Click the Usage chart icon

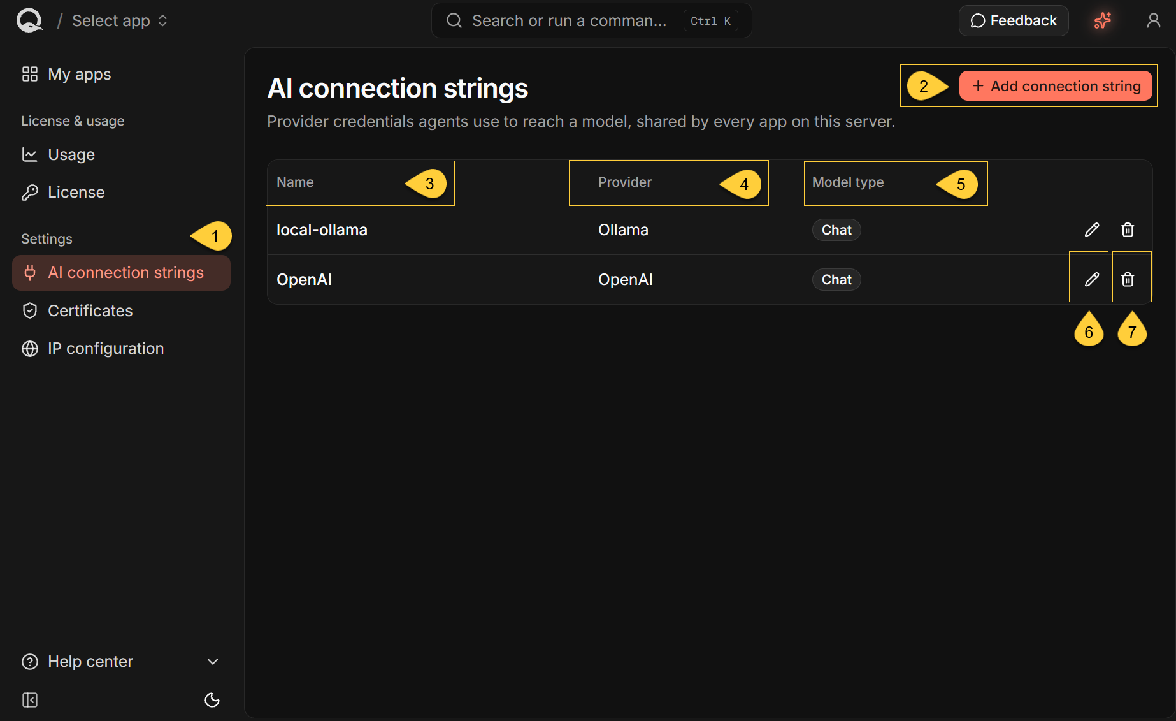[30, 154]
